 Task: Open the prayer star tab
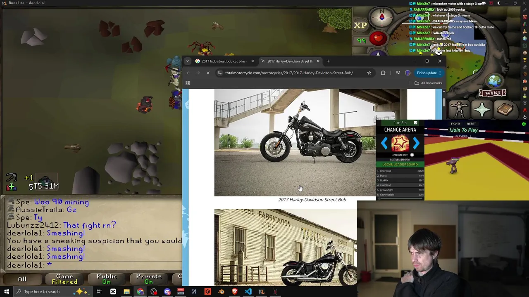tap(482, 109)
